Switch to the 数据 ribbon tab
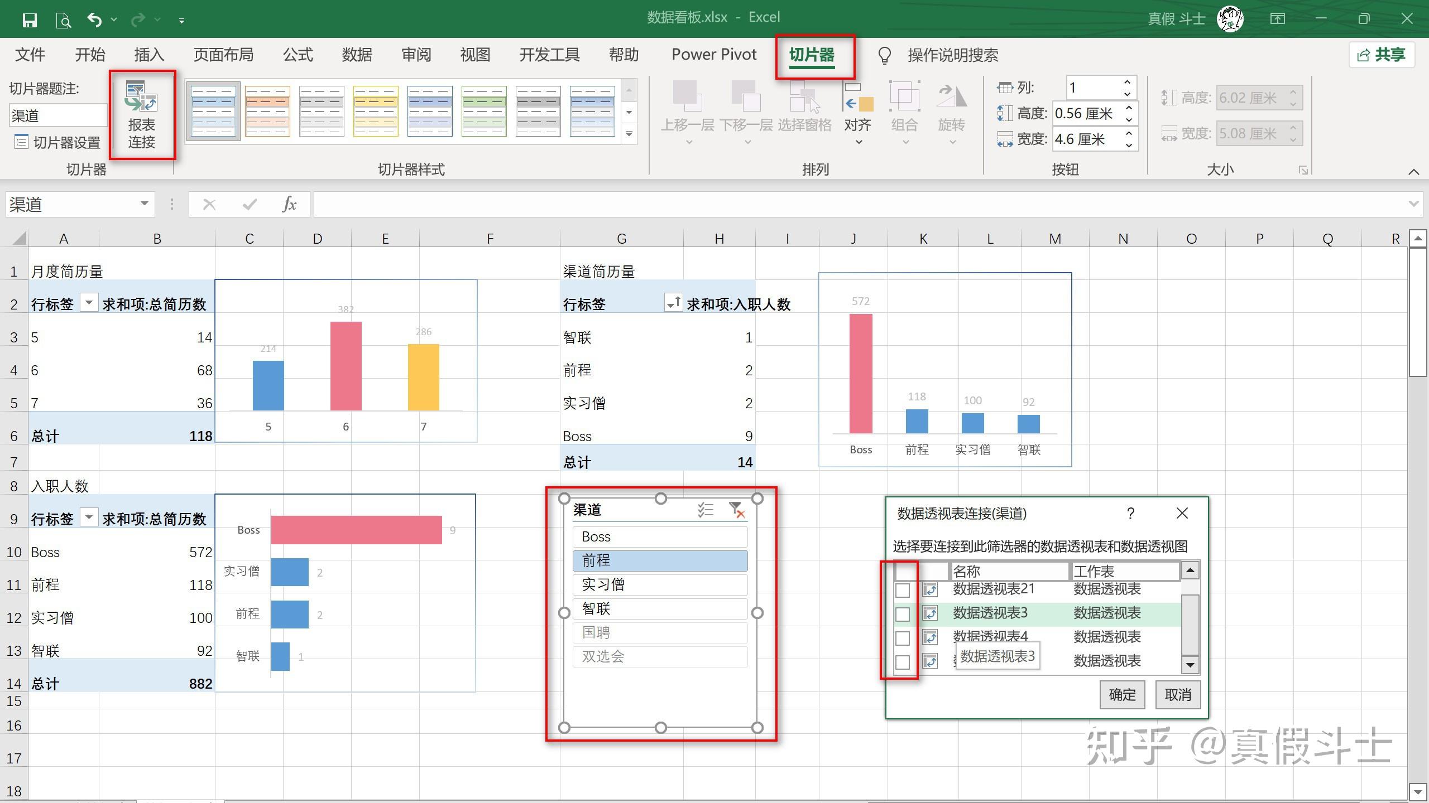The width and height of the screenshot is (1429, 803). (357, 55)
